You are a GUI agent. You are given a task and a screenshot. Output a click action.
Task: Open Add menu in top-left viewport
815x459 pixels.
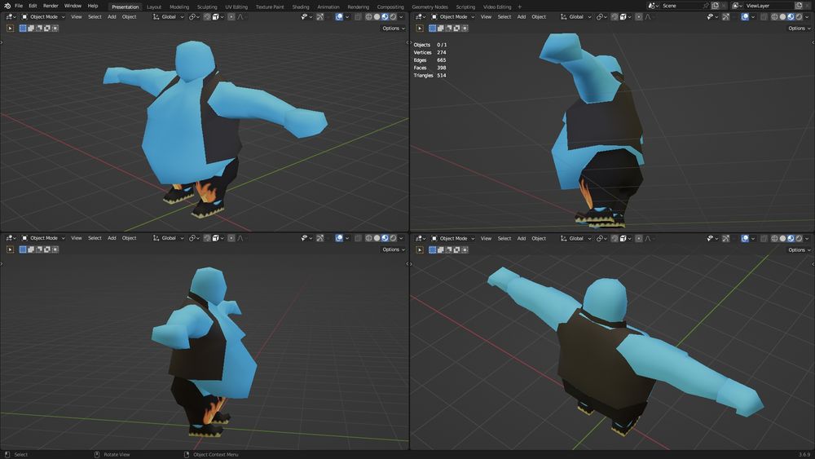112,17
